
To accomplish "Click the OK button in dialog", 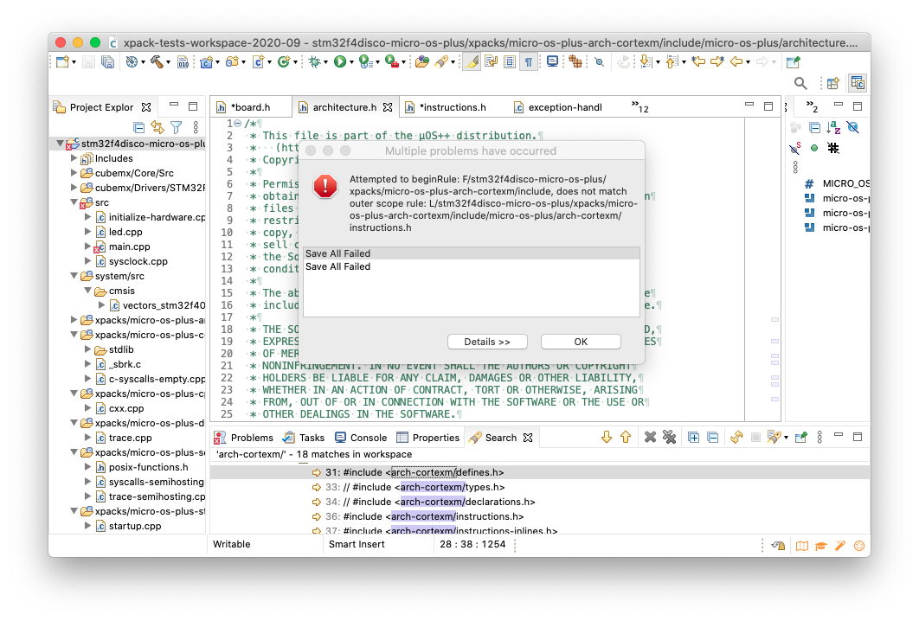I will (581, 342).
